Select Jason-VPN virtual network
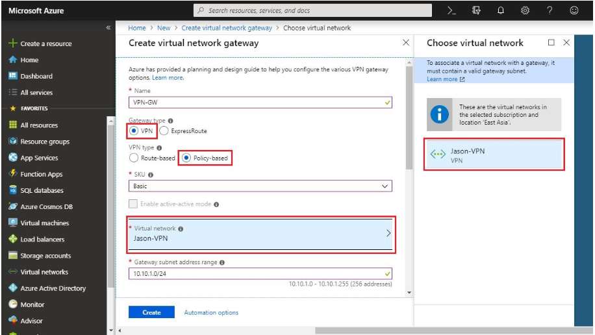This screenshot has height=335, width=595. 494,155
